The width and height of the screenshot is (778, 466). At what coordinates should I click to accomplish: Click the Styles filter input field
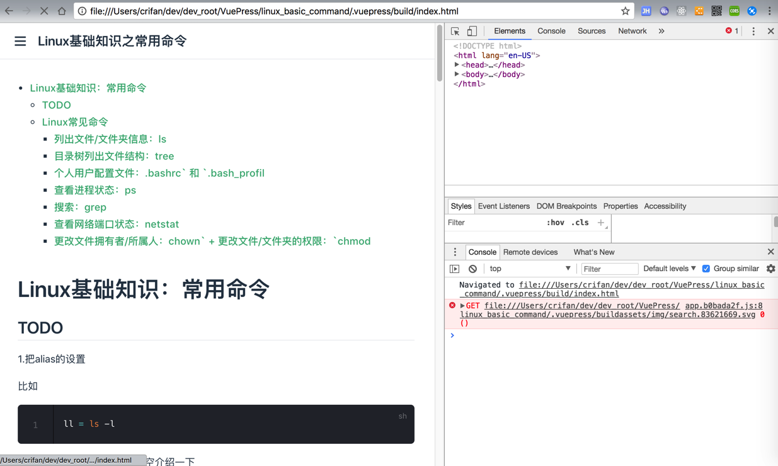pos(494,223)
